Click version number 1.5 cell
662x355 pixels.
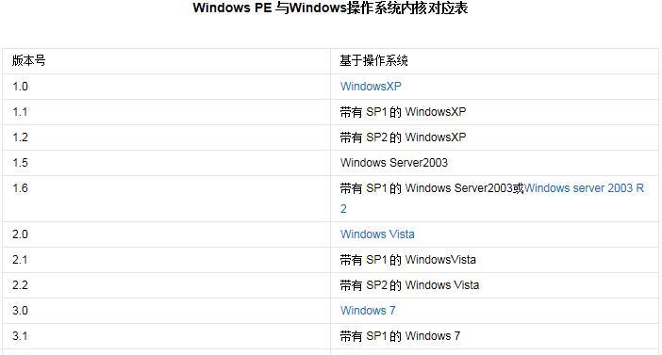(166, 163)
